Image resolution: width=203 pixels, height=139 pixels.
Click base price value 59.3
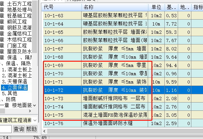pos(171,32)
